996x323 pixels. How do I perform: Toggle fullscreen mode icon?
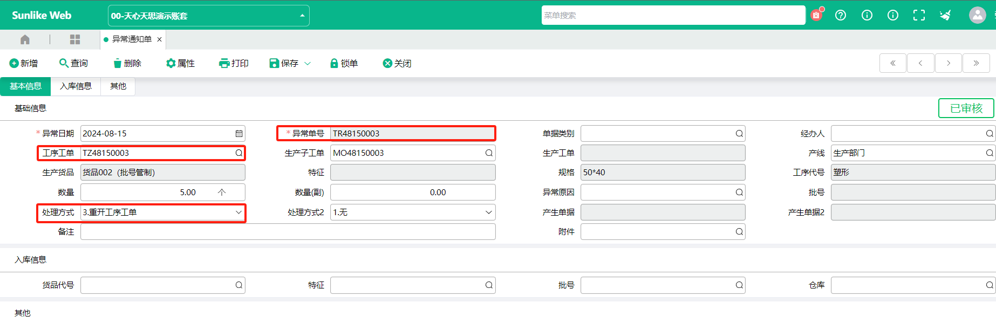(919, 15)
